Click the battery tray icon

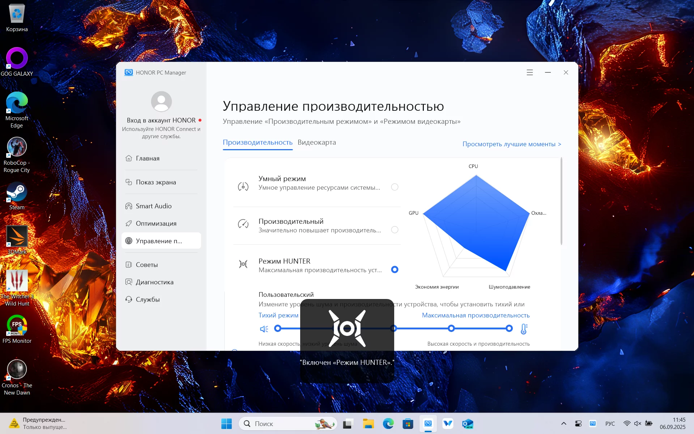point(649,424)
